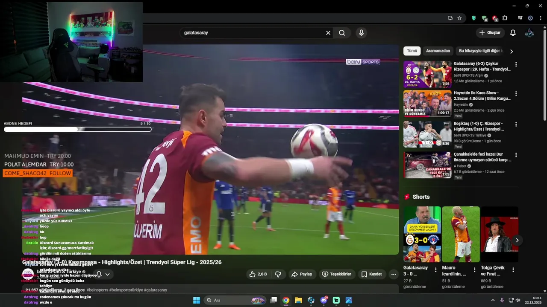Like the video (2,6 B)
Image resolution: width=547 pixels, height=307 pixels.
tap(259, 274)
